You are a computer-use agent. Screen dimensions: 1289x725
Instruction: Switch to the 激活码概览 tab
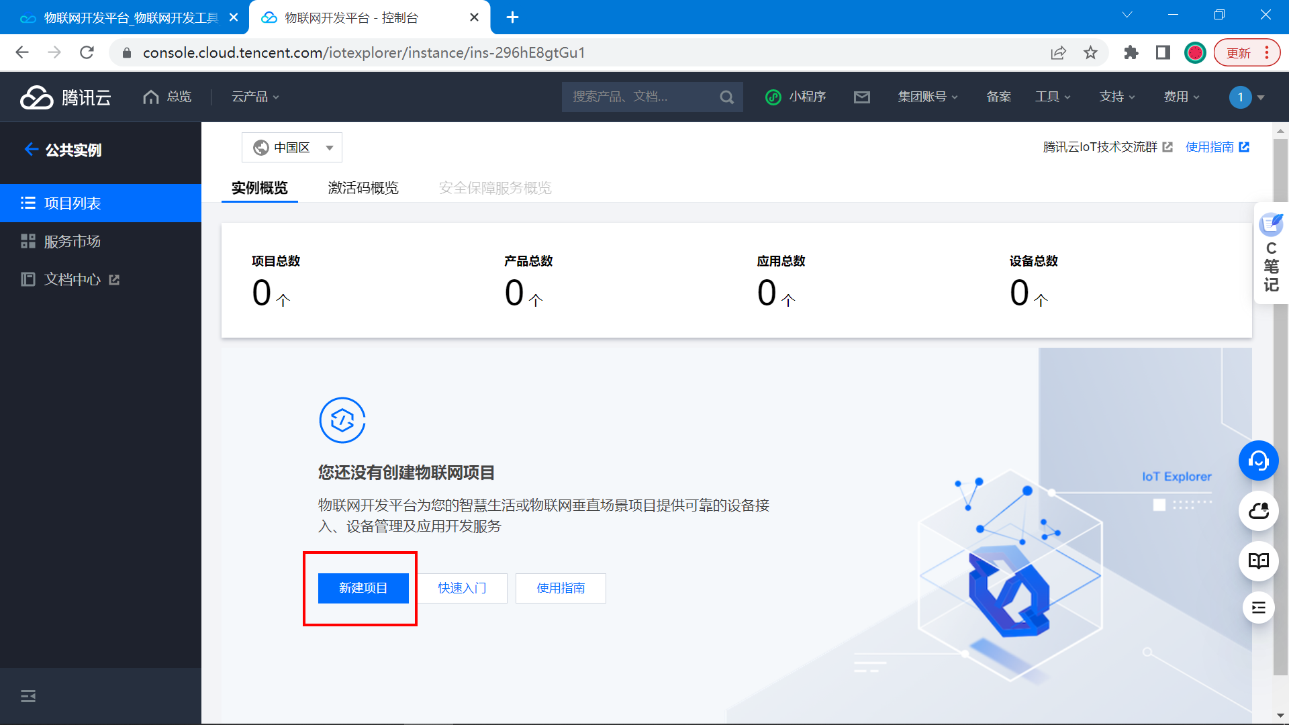click(x=363, y=188)
